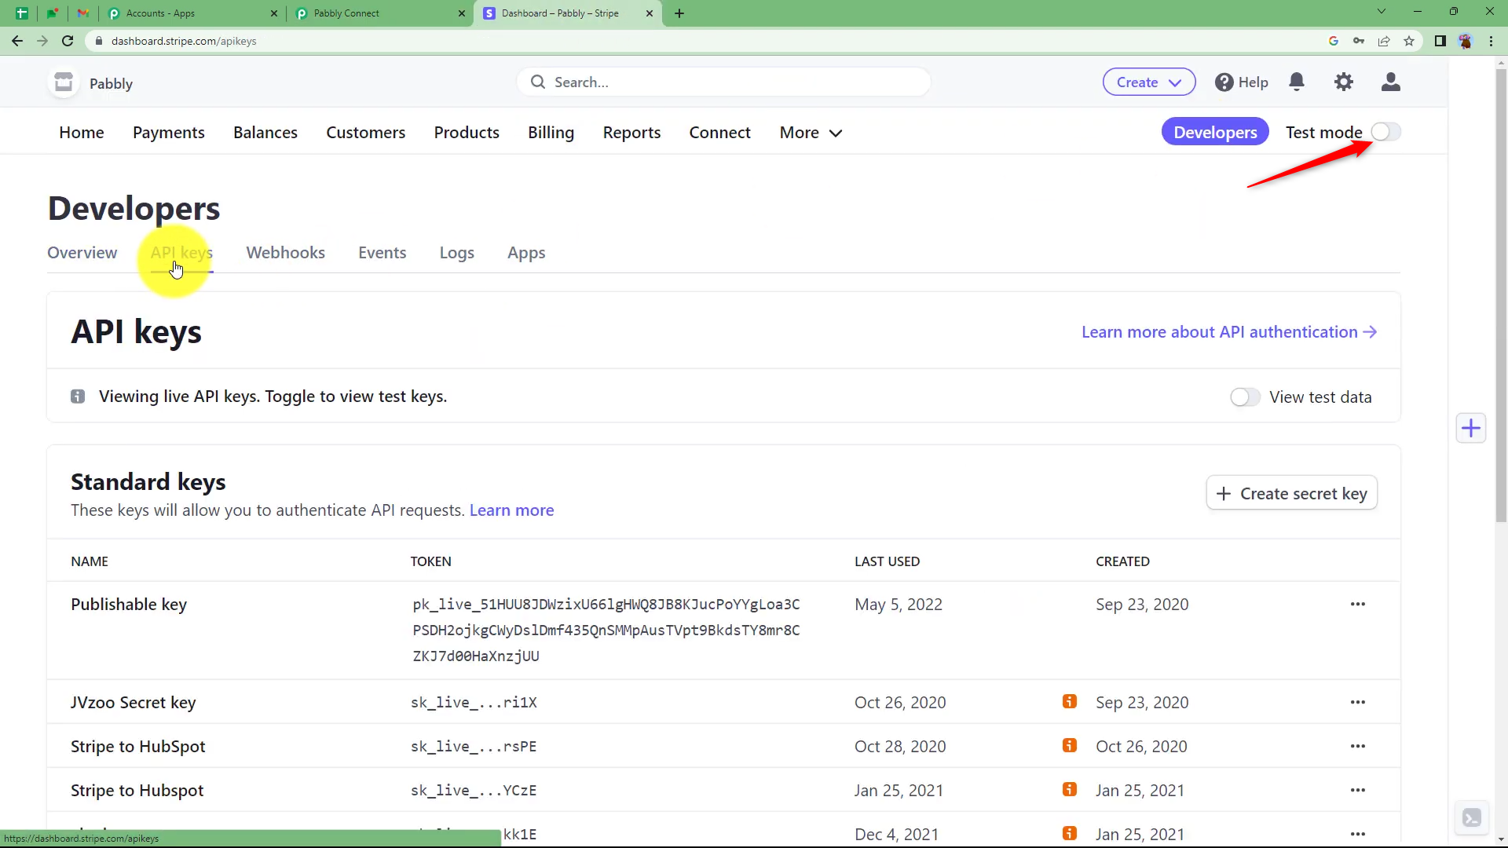Switch to Logs tab
Viewport: 1508px width, 848px height.
coord(456,253)
